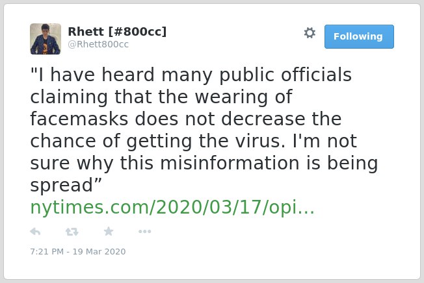Open Rhett's profile picture
424x283 pixels.
46,39
